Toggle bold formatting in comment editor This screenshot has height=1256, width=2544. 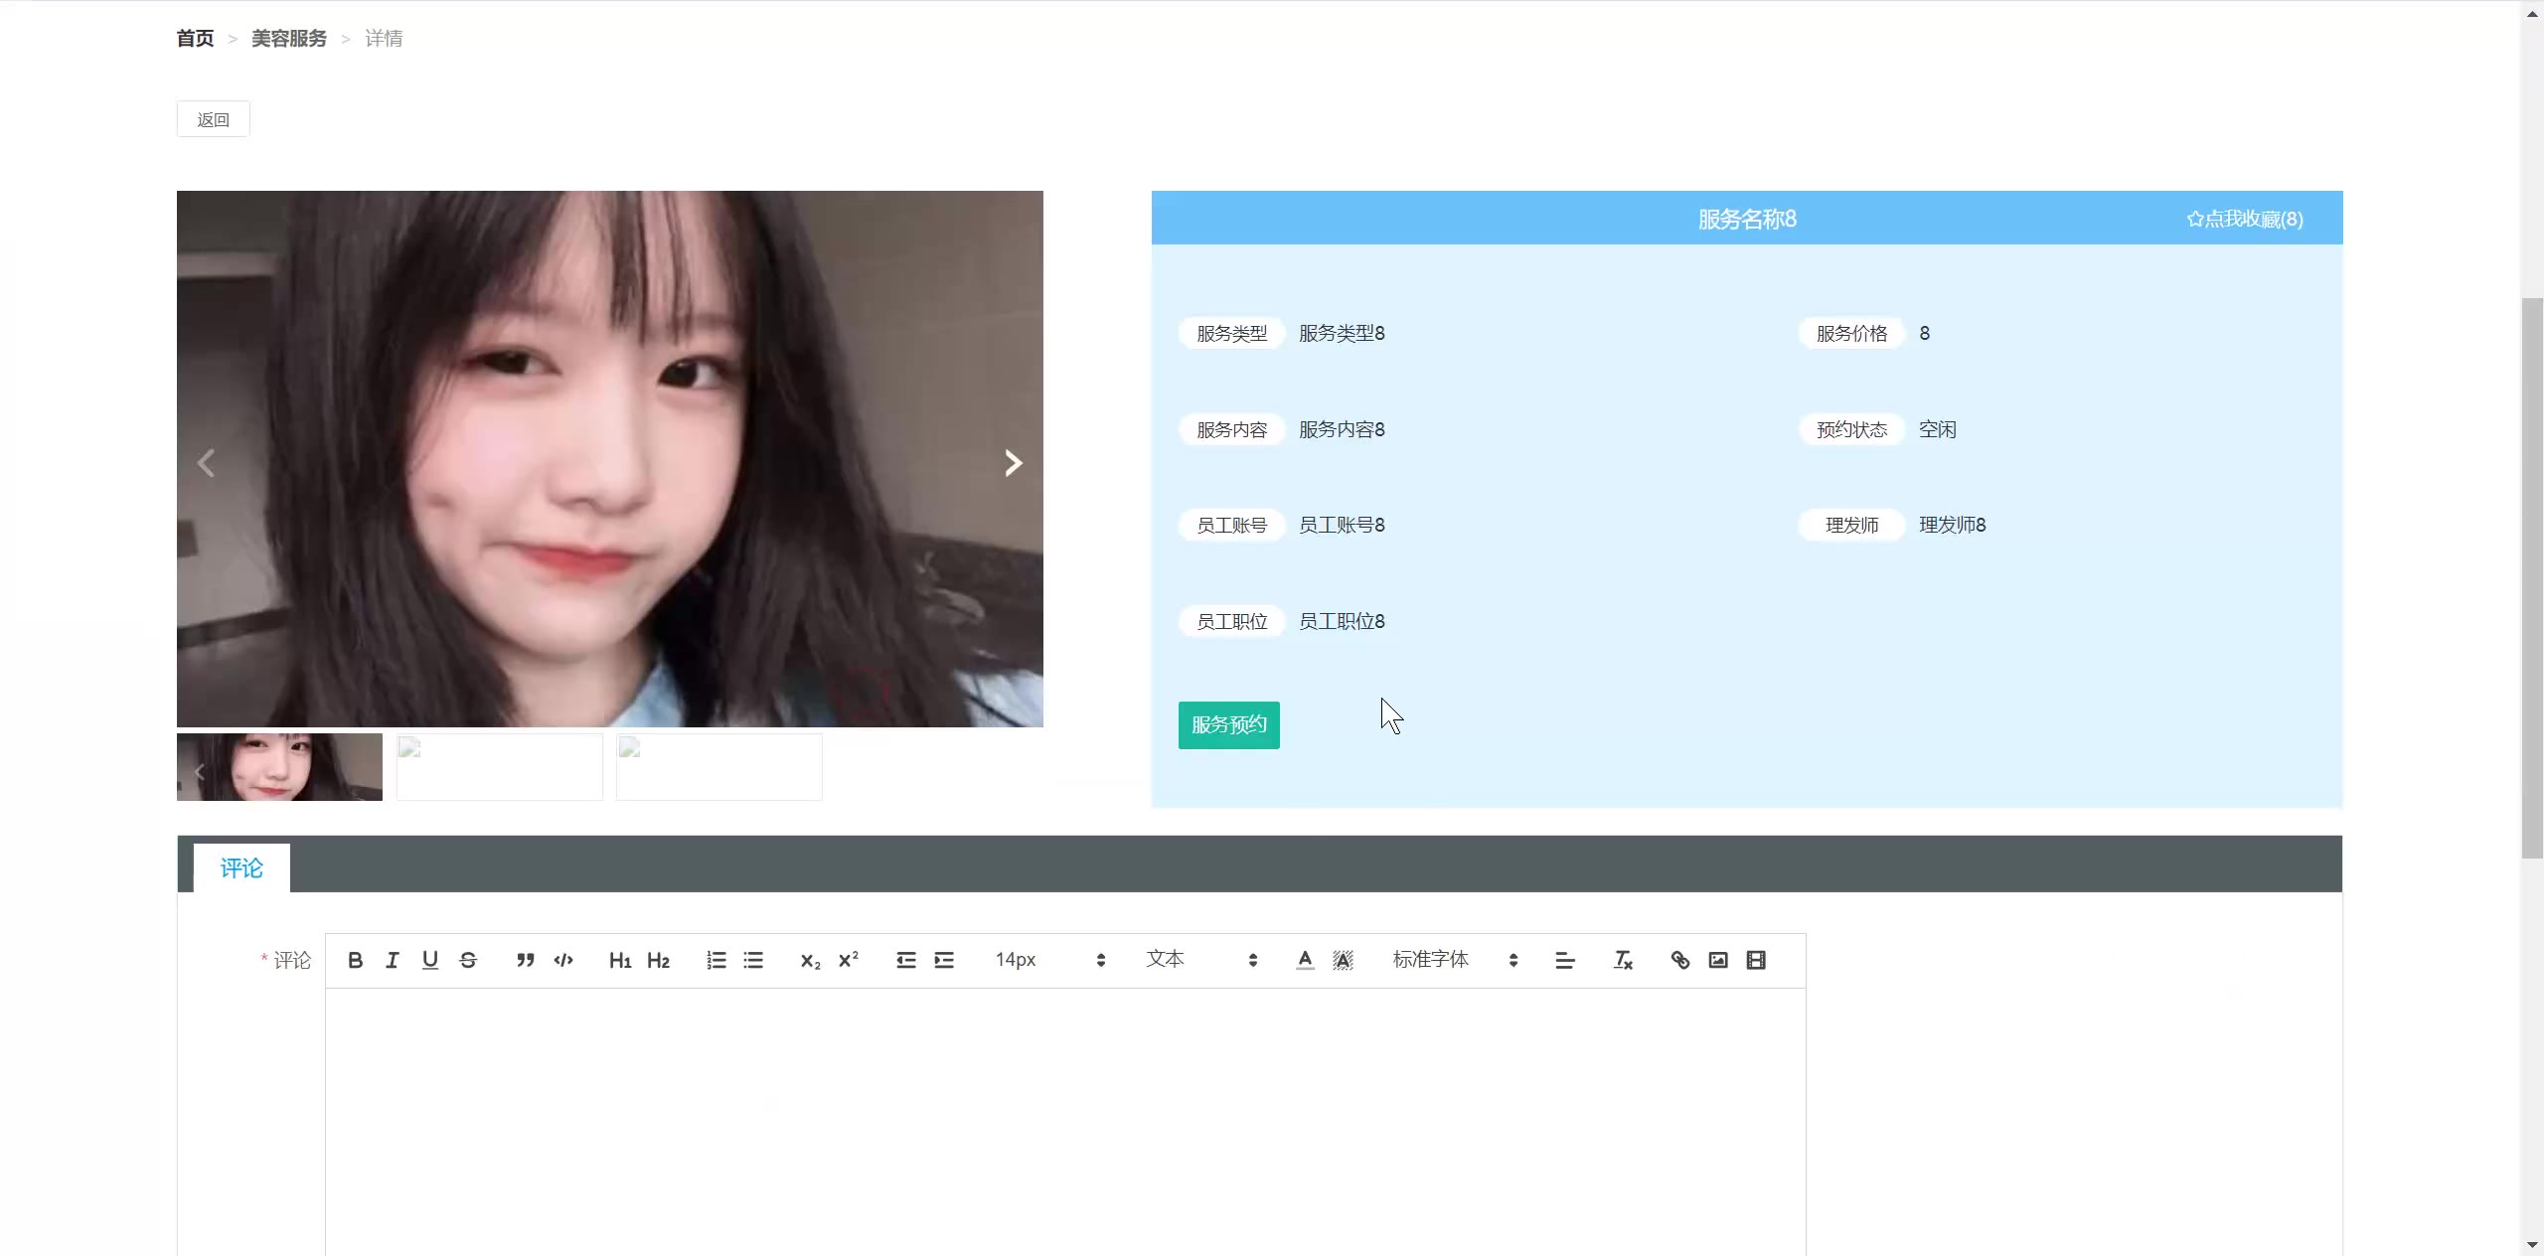pyautogui.click(x=355, y=960)
